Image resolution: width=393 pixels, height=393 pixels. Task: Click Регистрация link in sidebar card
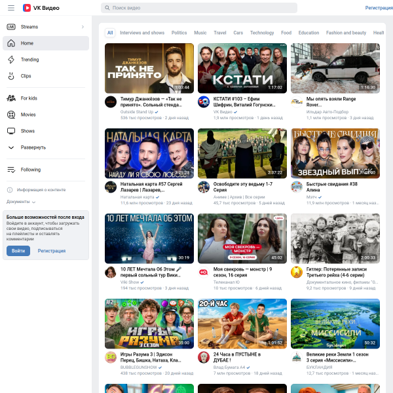52,251
